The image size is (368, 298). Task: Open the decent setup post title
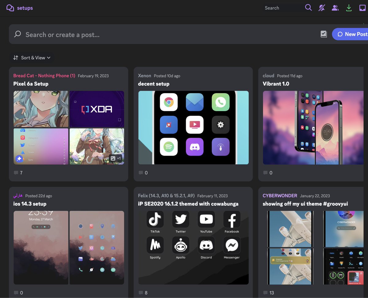coord(154,84)
